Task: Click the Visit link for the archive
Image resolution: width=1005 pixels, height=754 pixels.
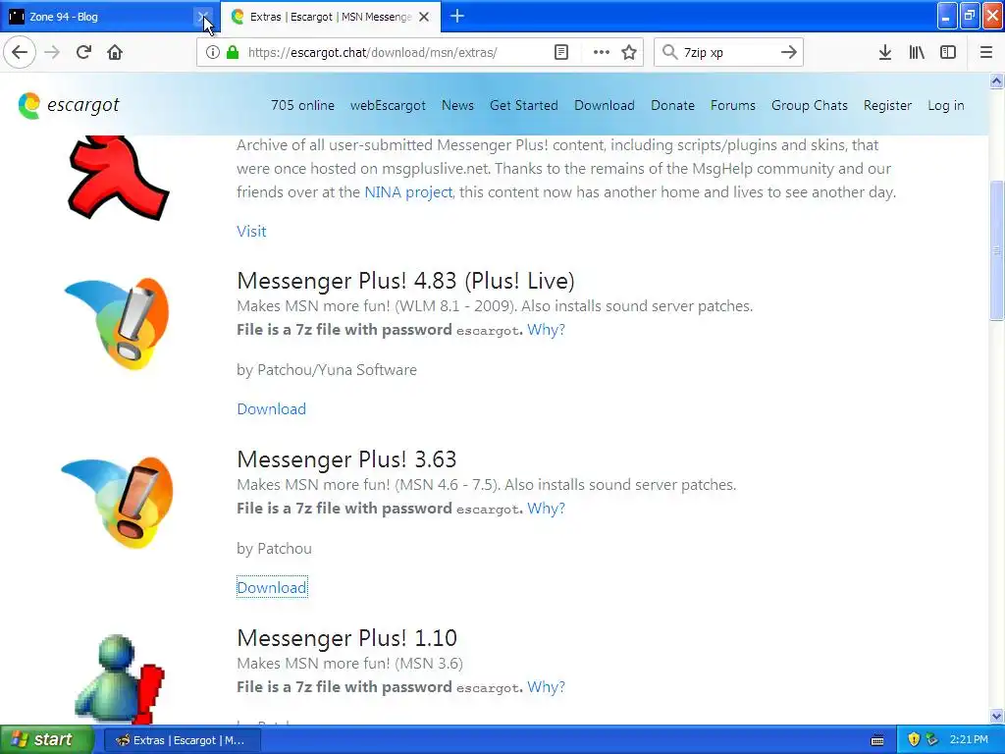Action: coord(251,232)
